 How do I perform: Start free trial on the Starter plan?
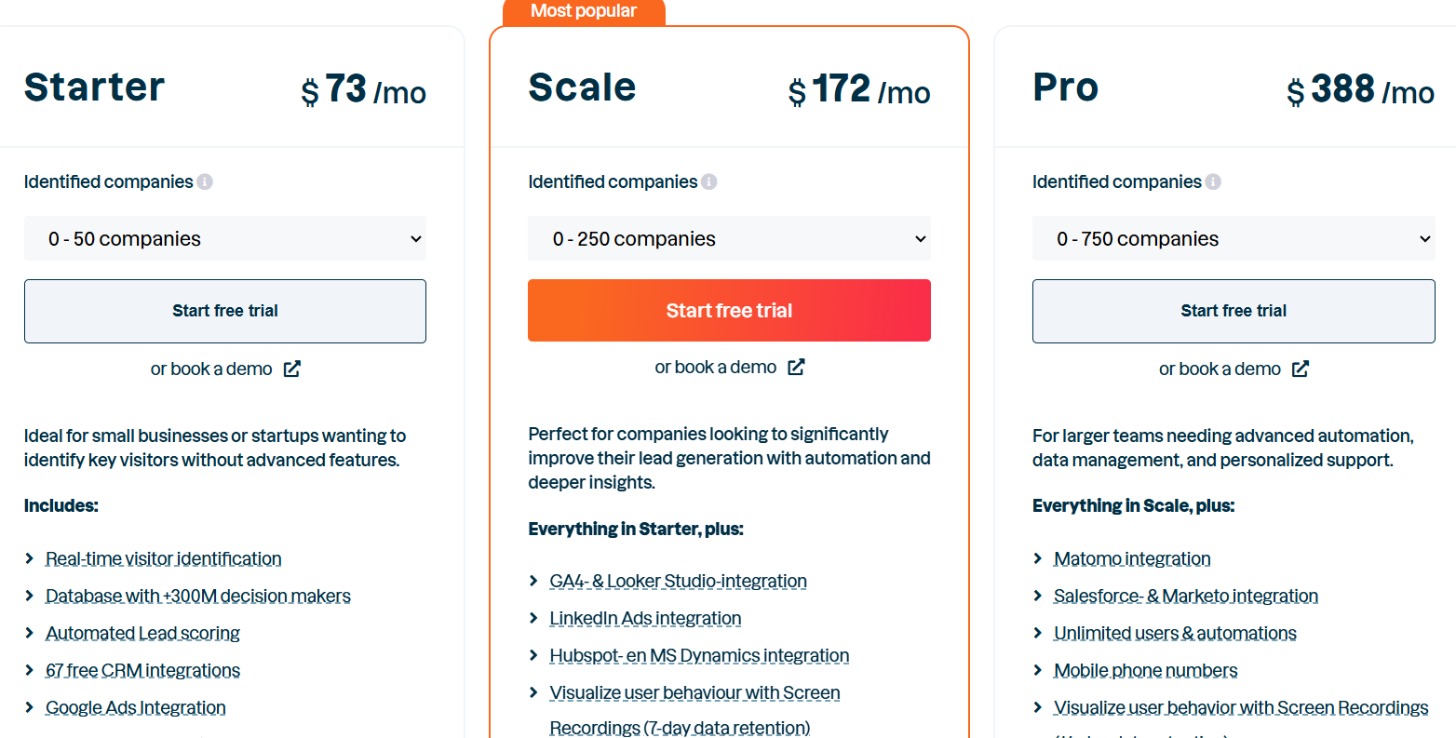225,311
